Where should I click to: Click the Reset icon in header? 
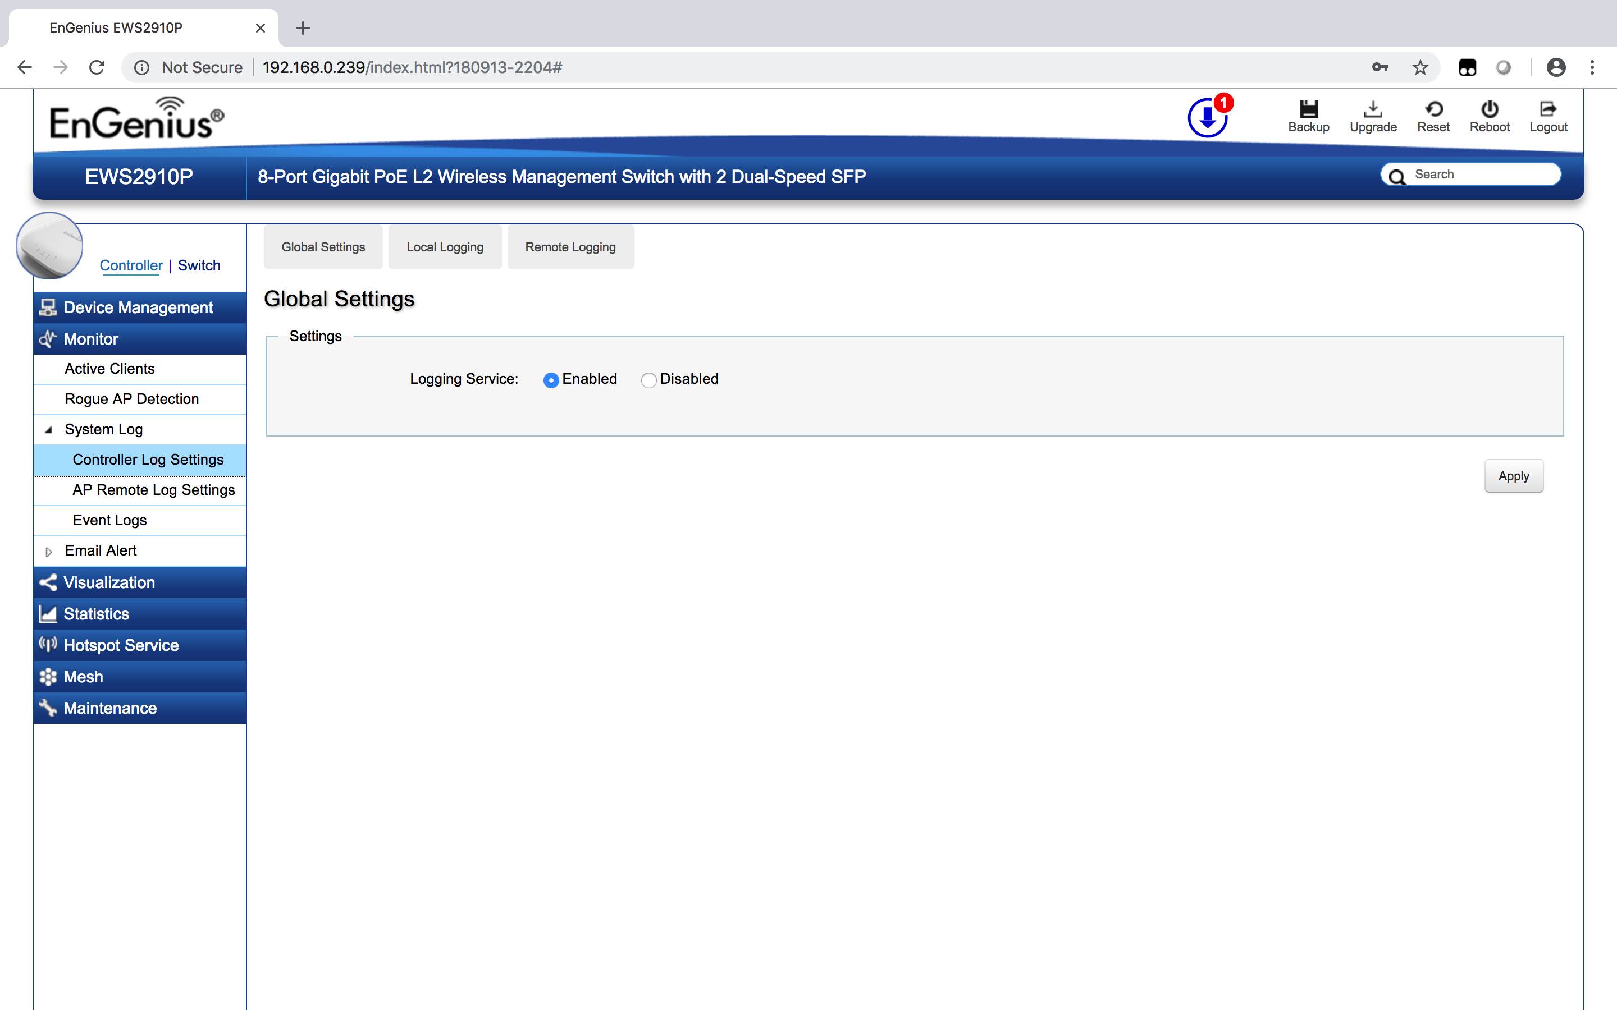(1433, 108)
